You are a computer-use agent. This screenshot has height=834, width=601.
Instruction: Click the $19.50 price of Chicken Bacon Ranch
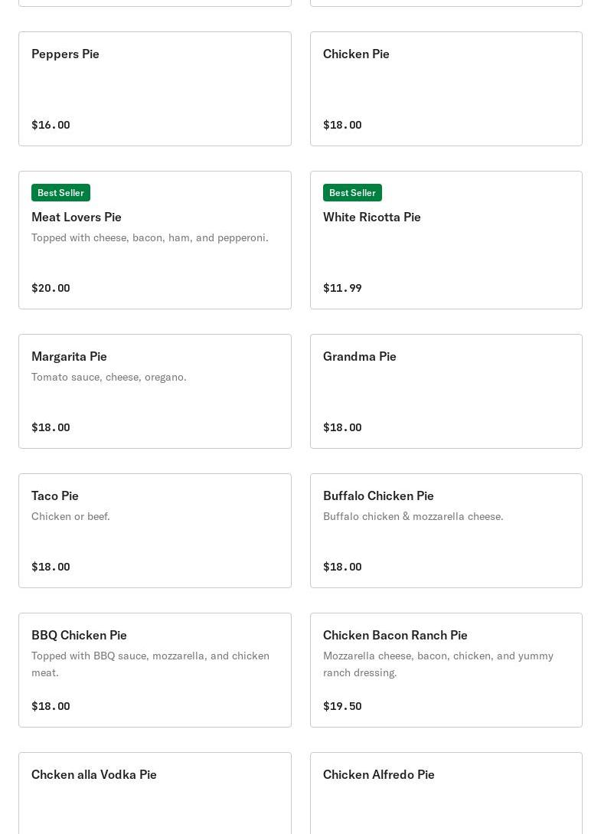pyautogui.click(x=342, y=706)
